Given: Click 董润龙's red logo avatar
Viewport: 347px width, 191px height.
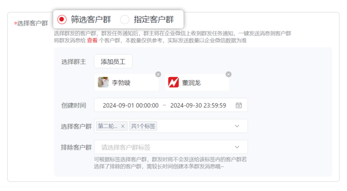Looking at the screenshot, I should [173, 83].
